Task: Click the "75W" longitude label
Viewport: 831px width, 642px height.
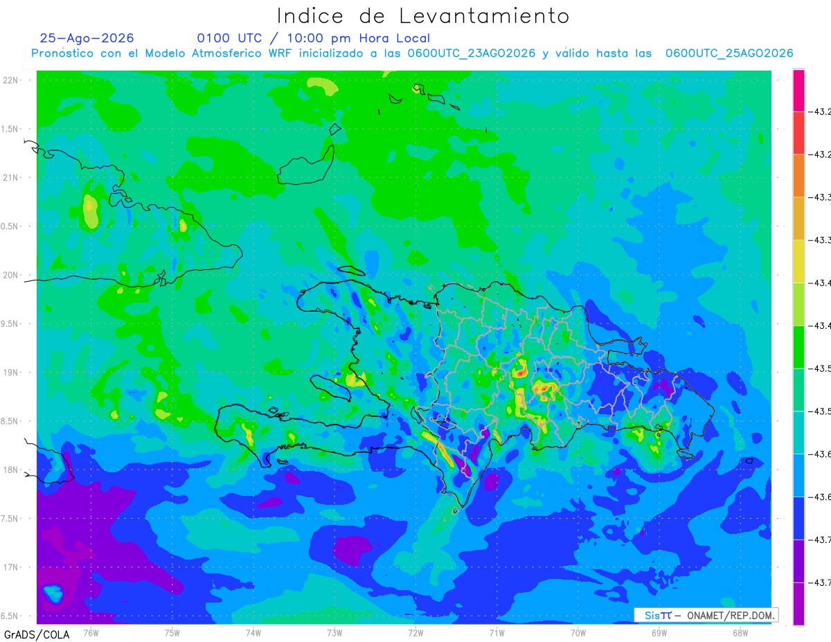Action: [172, 632]
